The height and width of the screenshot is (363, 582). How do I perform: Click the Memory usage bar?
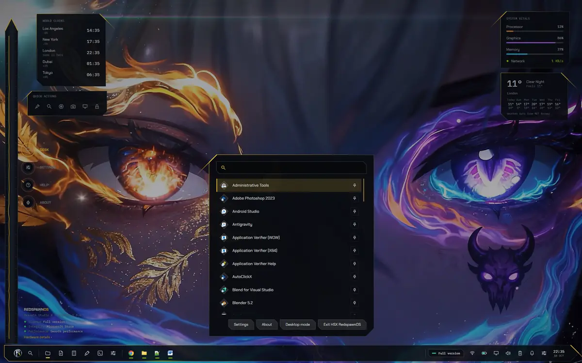534,54
